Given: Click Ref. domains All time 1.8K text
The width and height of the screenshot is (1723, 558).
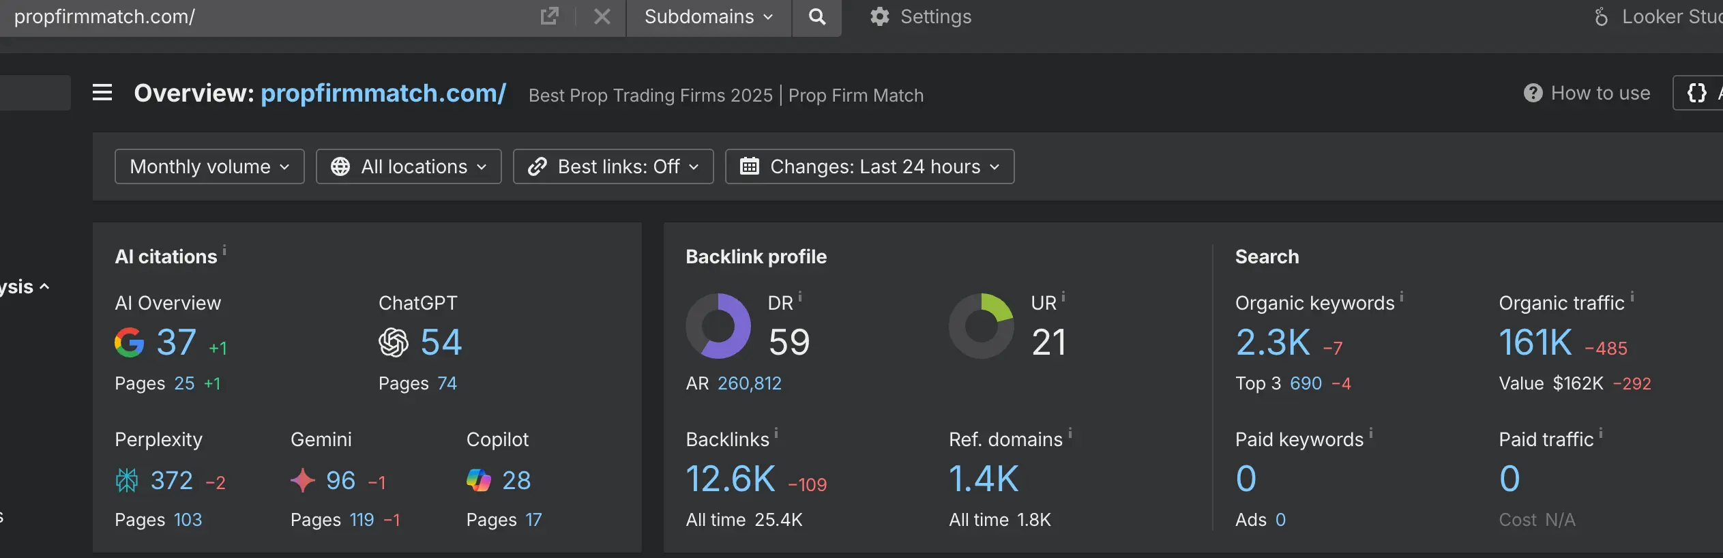Looking at the screenshot, I should (x=1000, y=520).
